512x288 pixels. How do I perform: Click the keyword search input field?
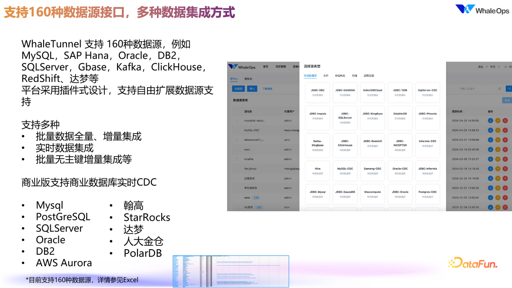point(476,89)
